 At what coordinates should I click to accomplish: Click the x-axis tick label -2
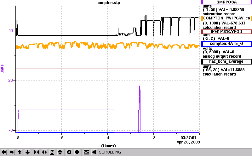tap(153, 138)
